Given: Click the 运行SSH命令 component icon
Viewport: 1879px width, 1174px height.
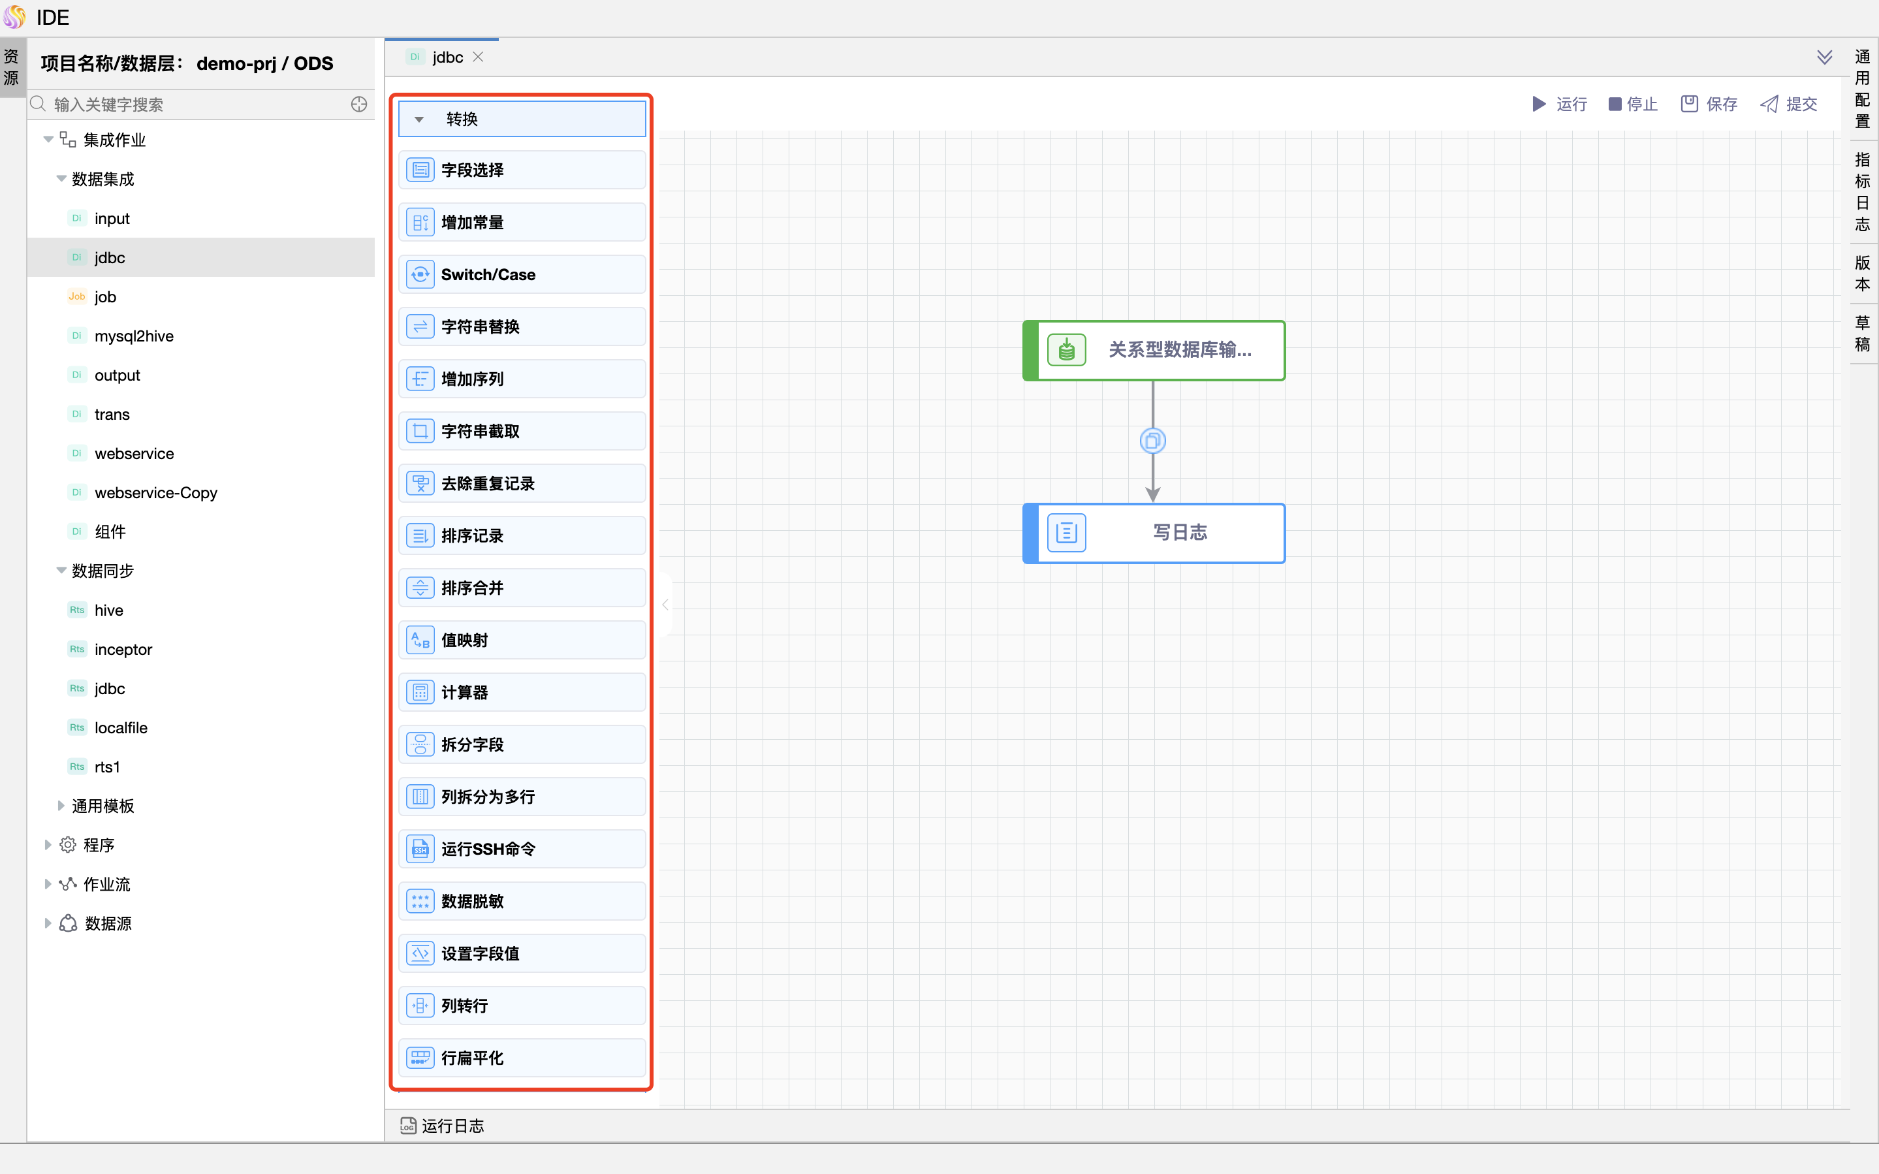Looking at the screenshot, I should (x=420, y=849).
